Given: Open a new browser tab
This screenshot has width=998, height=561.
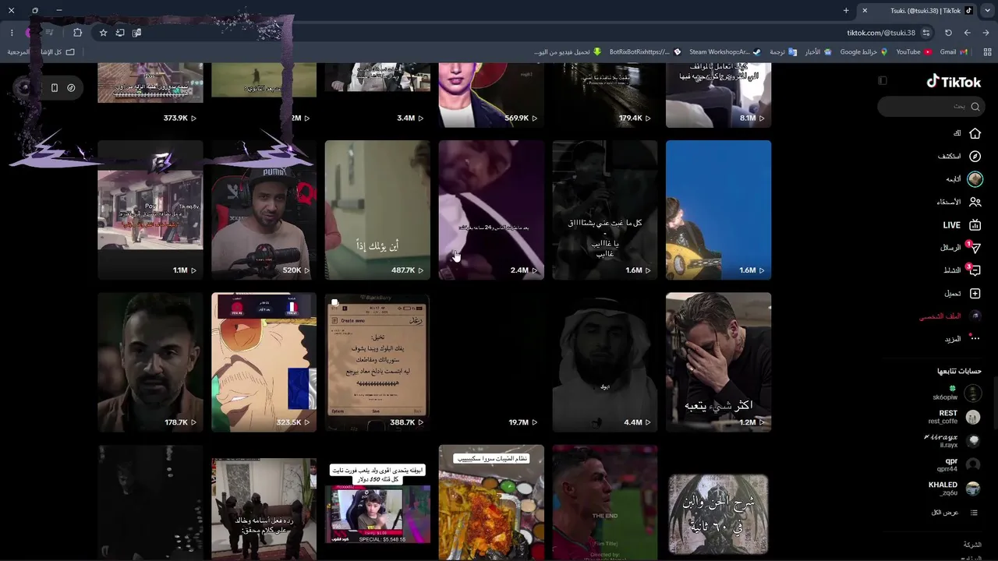Looking at the screenshot, I should pyautogui.click(x=846, y=11).
